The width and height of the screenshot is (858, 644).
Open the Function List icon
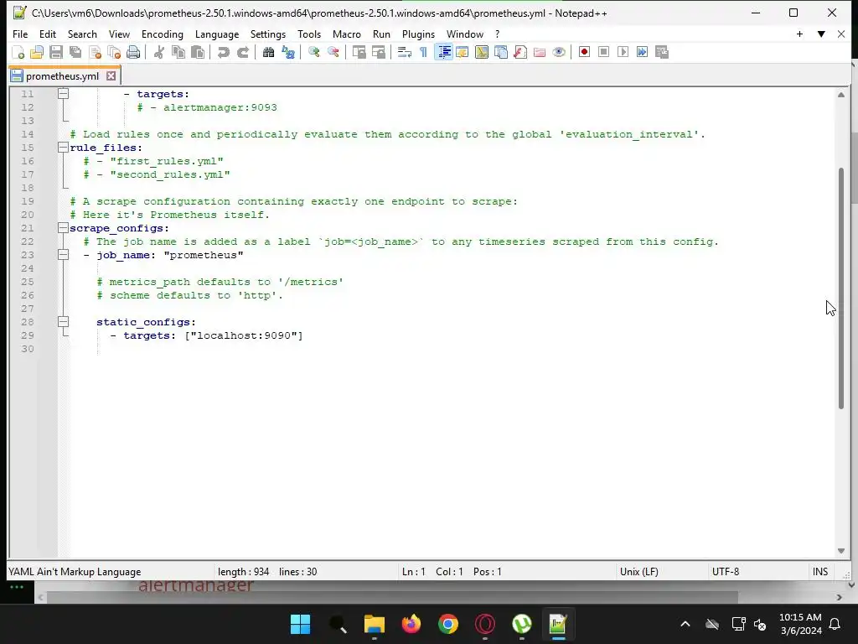click(x=520, y=52)
